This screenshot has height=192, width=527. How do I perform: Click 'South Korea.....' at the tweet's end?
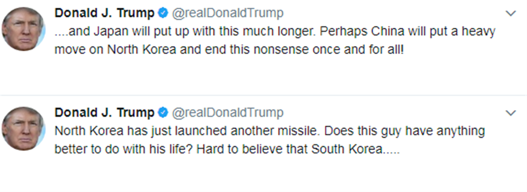(355, 149)
